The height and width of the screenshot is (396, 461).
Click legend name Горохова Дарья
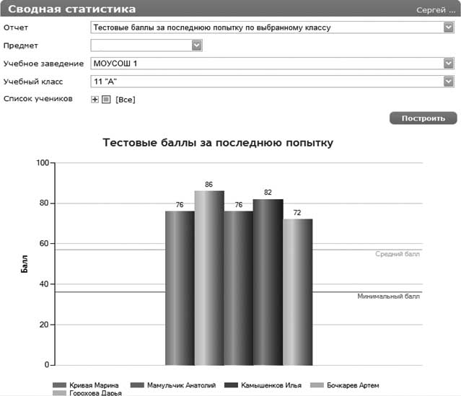click(95, 393)
